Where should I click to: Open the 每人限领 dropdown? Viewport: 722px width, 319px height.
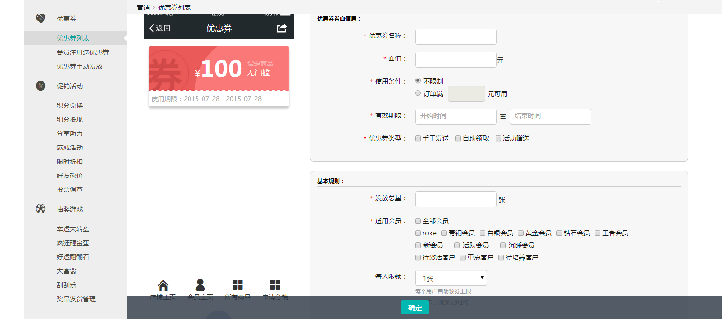451,278
